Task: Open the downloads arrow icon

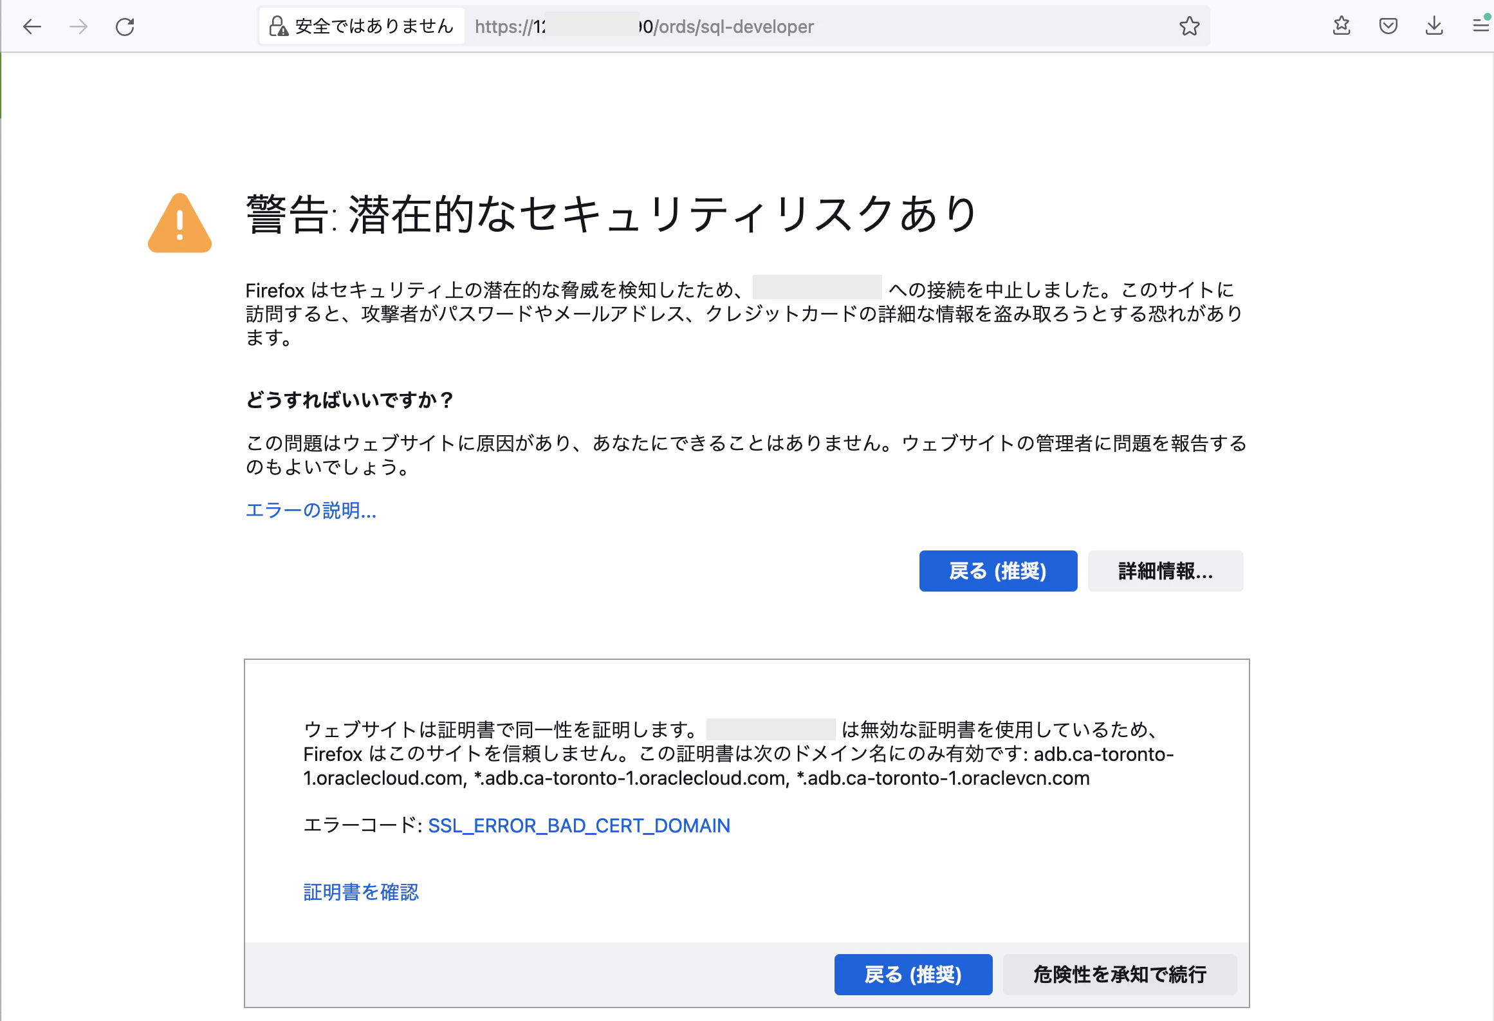Action: pos(1434,26)
